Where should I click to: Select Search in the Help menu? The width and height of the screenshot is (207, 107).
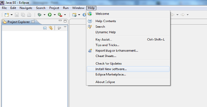click(x=128, y=27)
